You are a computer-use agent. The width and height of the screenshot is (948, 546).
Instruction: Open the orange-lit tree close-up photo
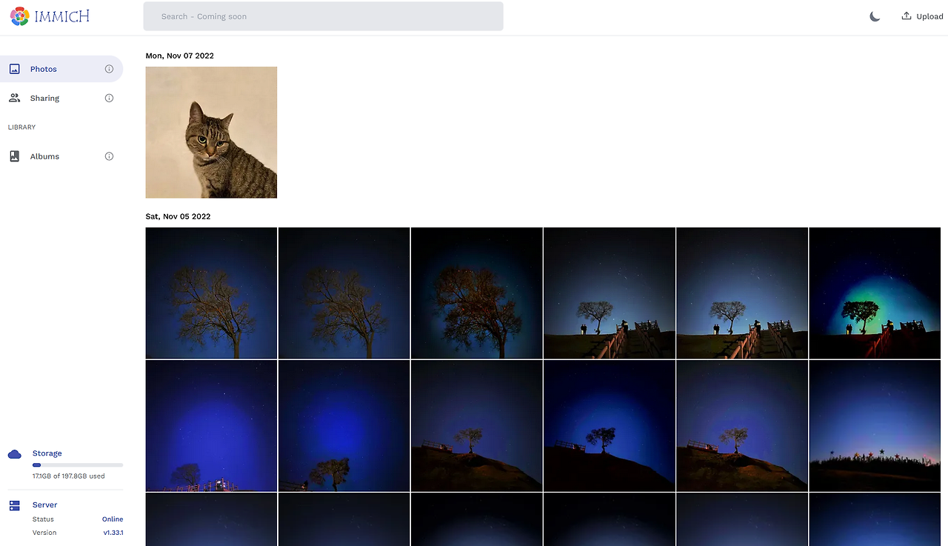tap(476, 293)
